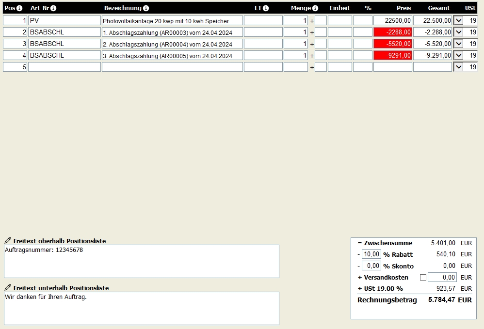Click the Auftragsnummer free text area
484x329 pixels.
click(142, 262)
